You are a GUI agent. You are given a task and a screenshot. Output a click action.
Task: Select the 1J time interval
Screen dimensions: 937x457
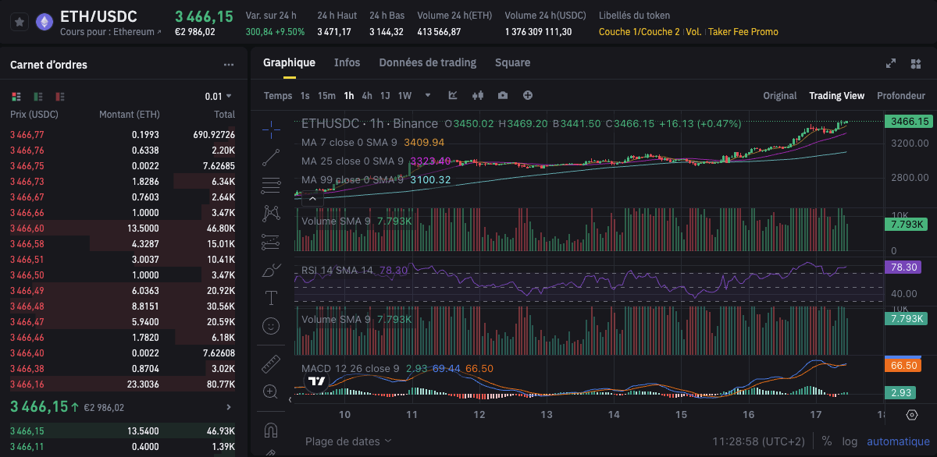[385, 96]
